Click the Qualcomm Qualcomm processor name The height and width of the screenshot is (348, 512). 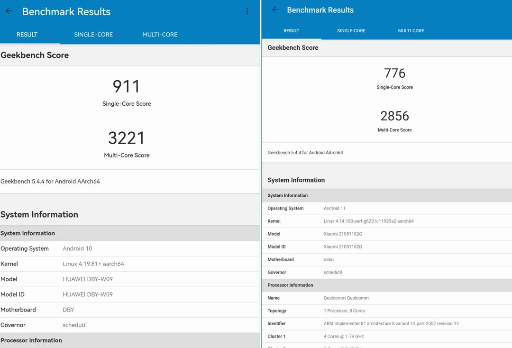click(346, 298)
